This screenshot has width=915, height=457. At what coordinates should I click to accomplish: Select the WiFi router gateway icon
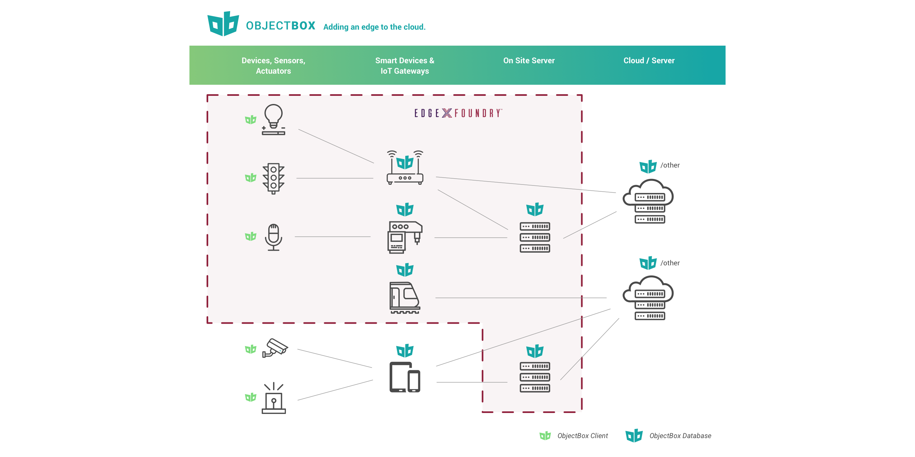point(405,168)
